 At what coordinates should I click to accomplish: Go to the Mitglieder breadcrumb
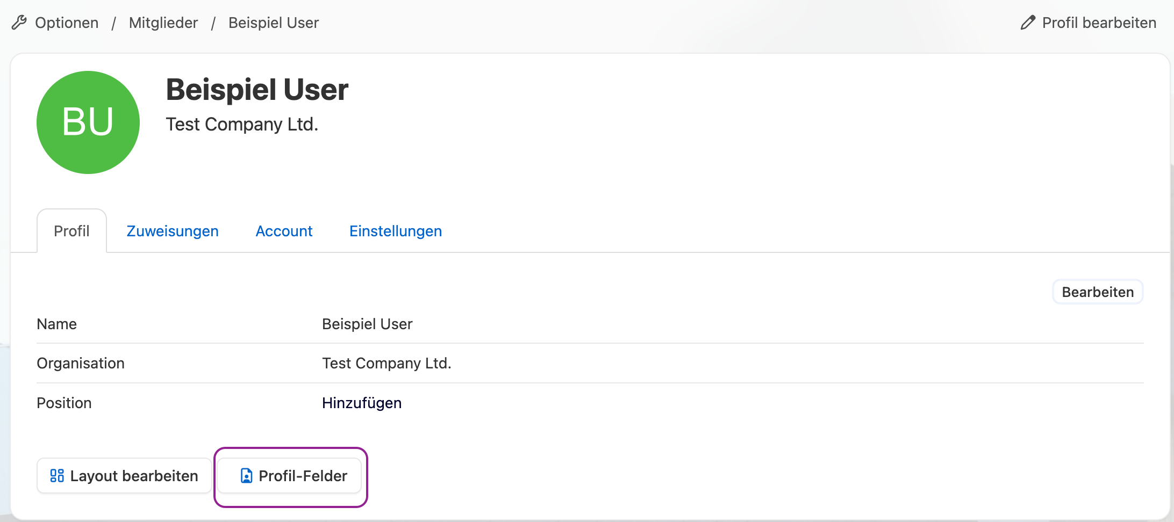(x=163, y=23)
